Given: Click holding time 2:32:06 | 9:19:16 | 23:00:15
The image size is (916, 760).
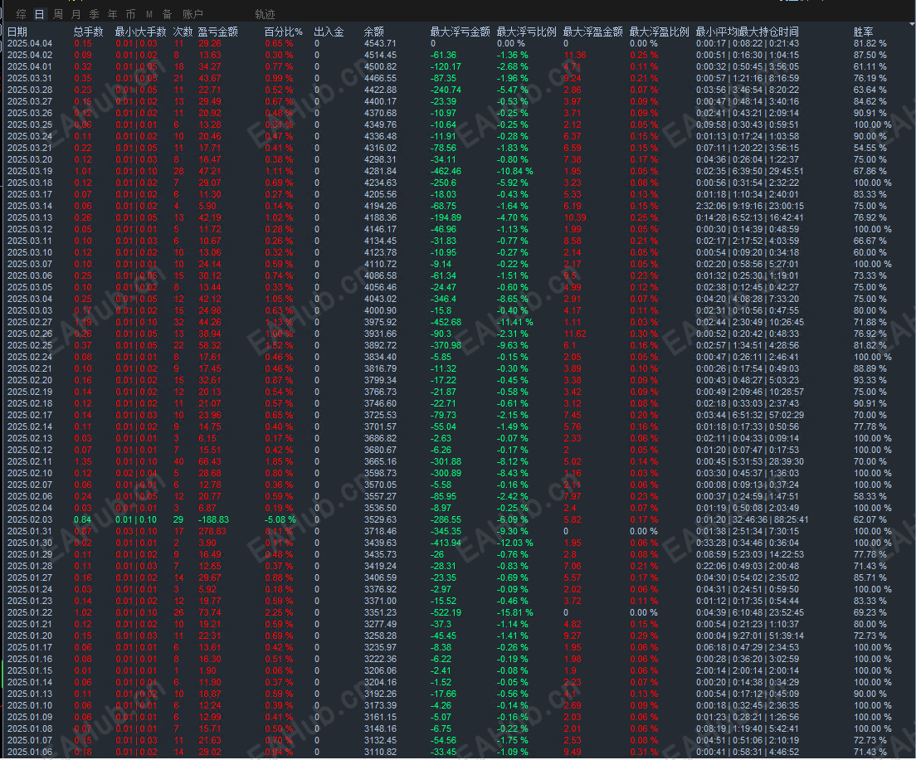Looking at the screenshot, I should pos(749,207).
